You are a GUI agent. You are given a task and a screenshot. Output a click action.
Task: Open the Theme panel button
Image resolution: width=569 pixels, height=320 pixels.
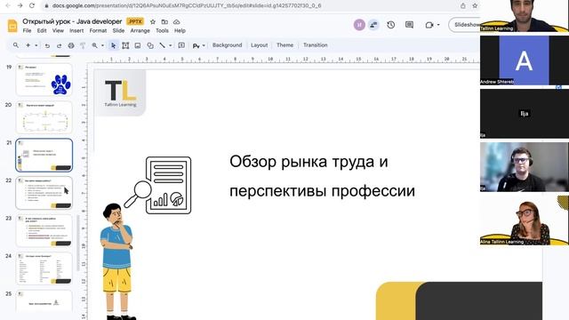point(284,45)
